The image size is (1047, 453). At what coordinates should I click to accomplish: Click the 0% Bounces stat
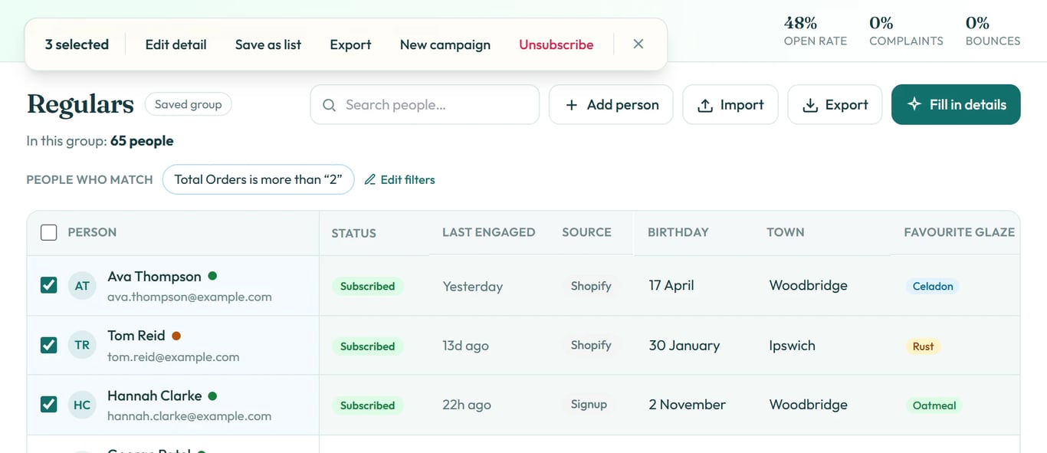coord(993,31)
